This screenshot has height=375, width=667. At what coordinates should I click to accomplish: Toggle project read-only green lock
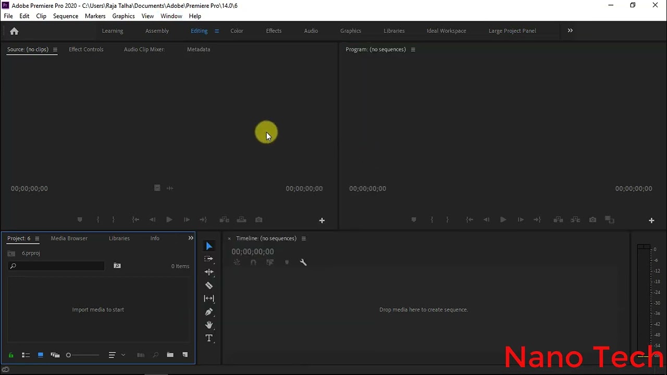pos(11,355)
